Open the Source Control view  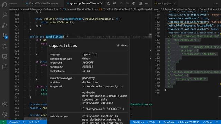4,36
